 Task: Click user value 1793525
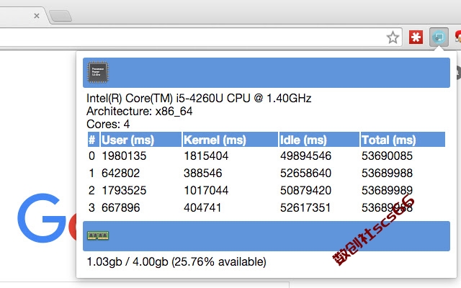click(x=124, y=190)
